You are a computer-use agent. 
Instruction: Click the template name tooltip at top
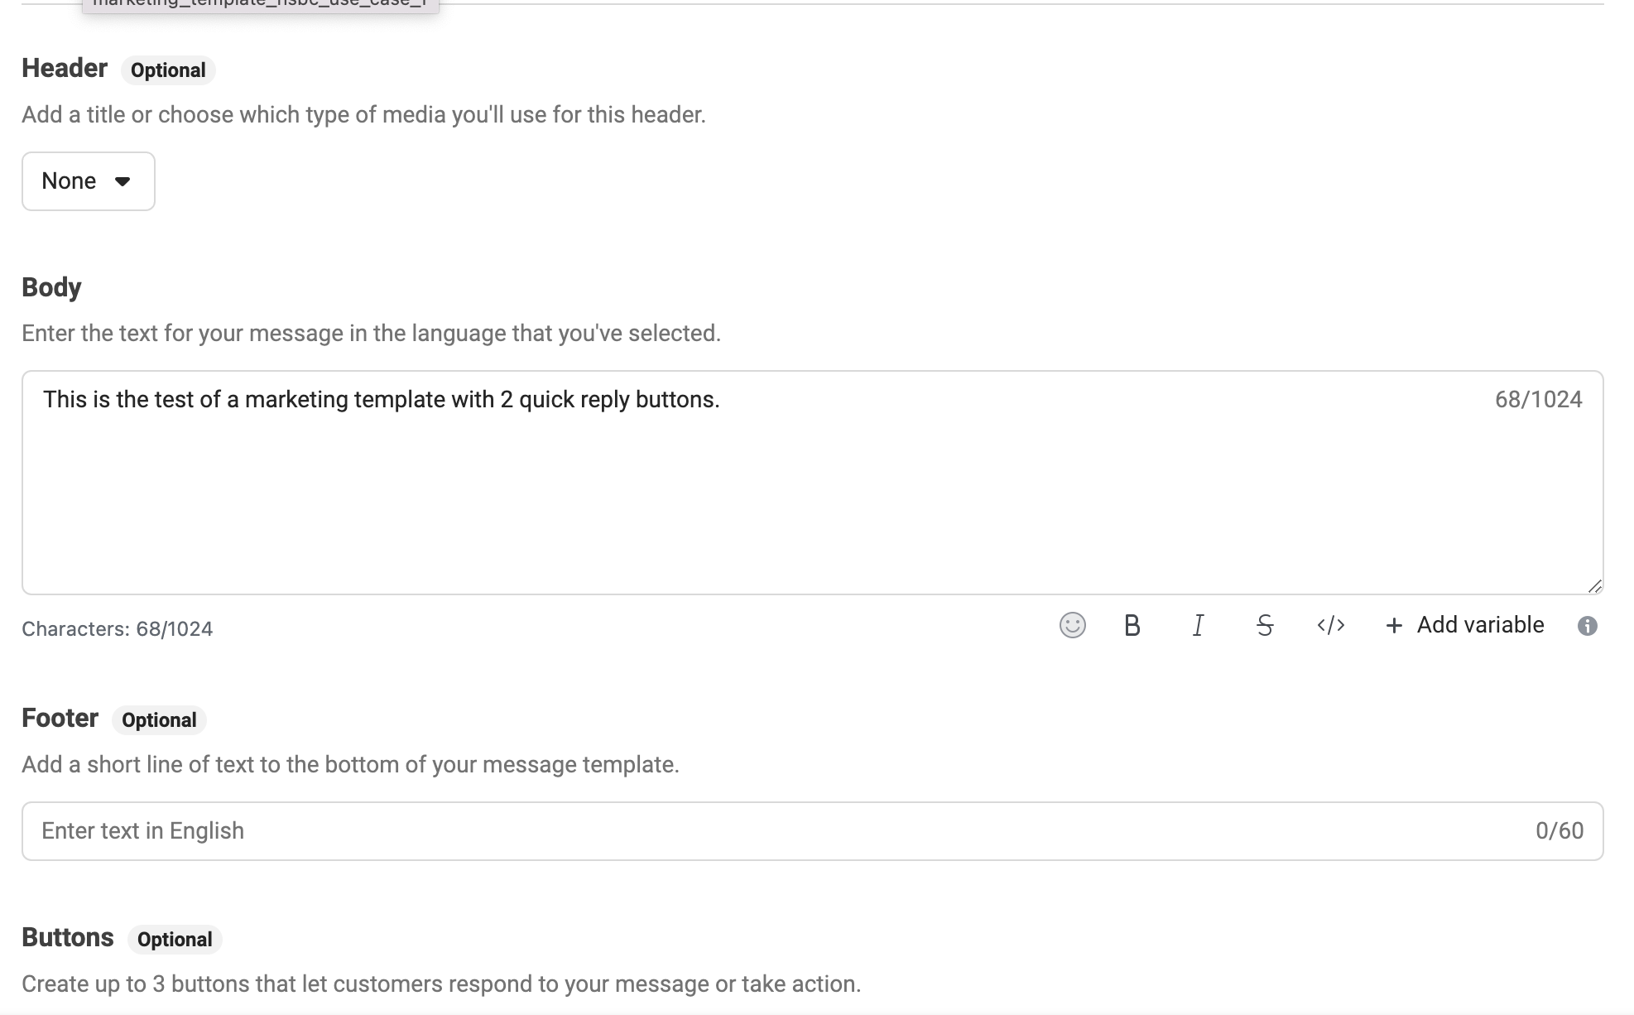260,4
